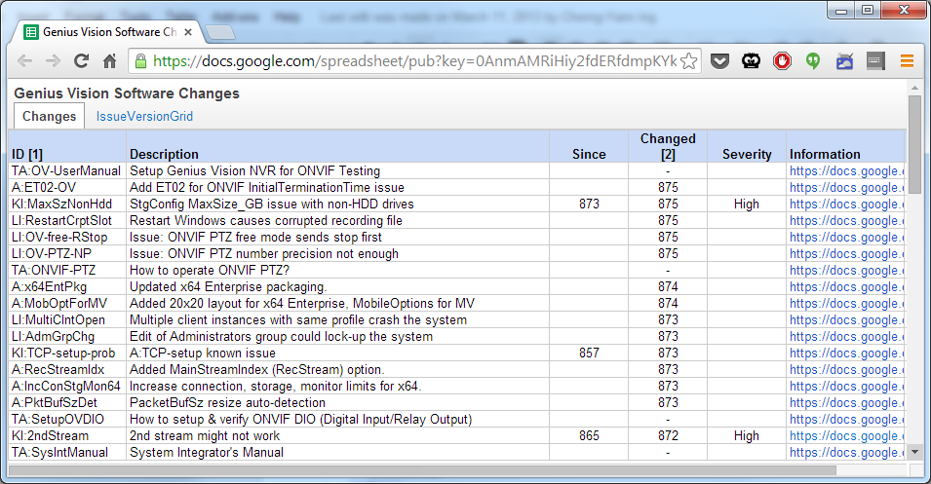The height and width of the screenshot is (484, 931).
Task: Select the 'A:IncConStgMon64' ID cell
Action: (66, 387)
